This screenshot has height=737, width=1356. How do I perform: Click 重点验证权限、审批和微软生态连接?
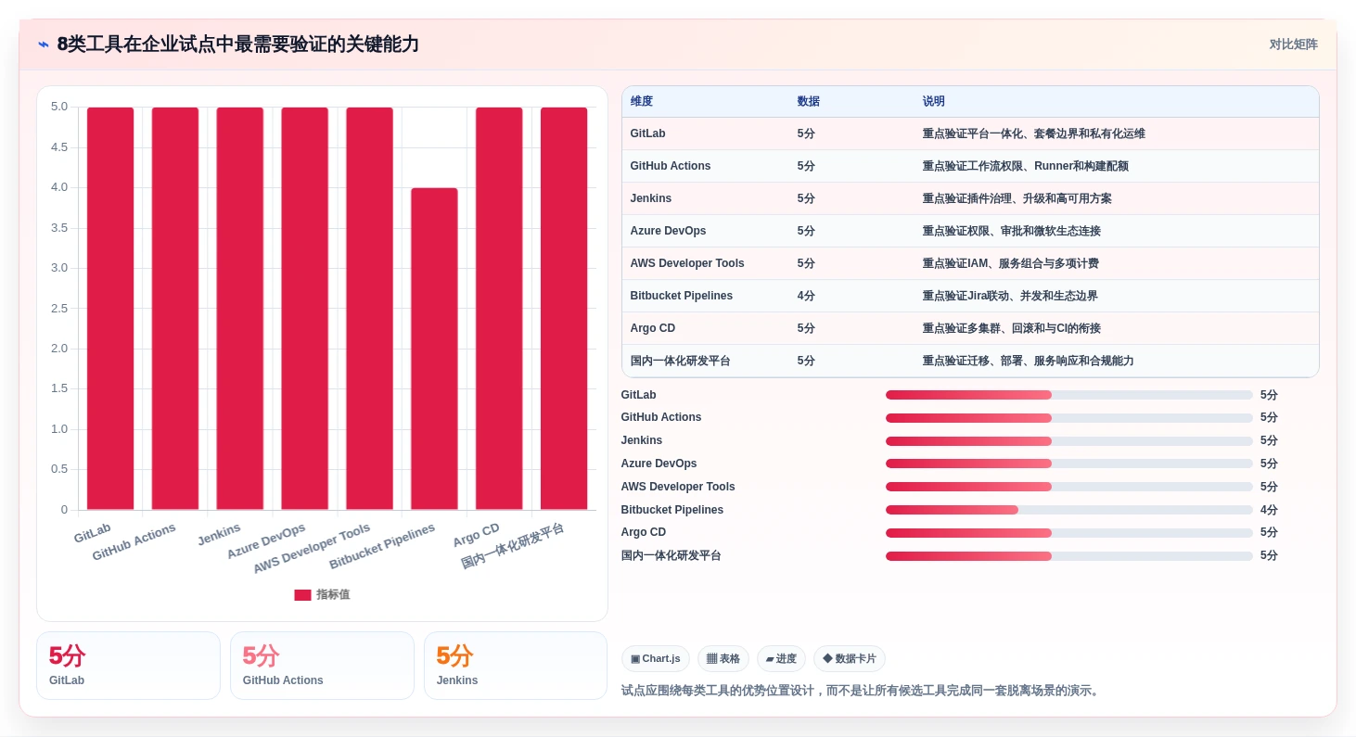(1011, 231)
